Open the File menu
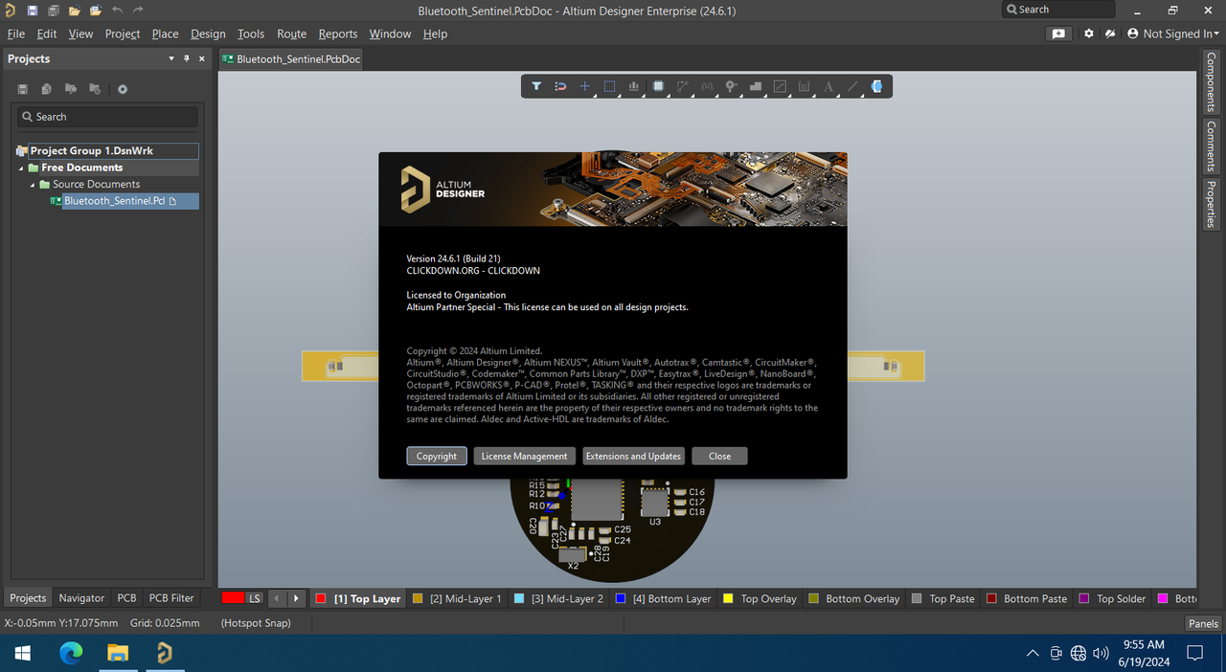This screenshot has width=1226, height=672. pyautogui.click(x=16, y=34)
